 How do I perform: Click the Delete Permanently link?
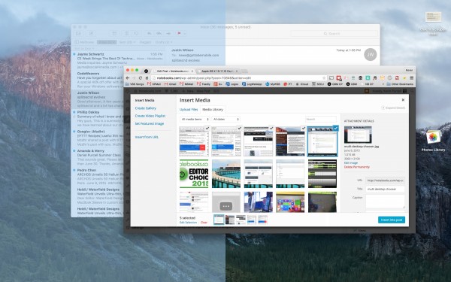tap(356, 167)
